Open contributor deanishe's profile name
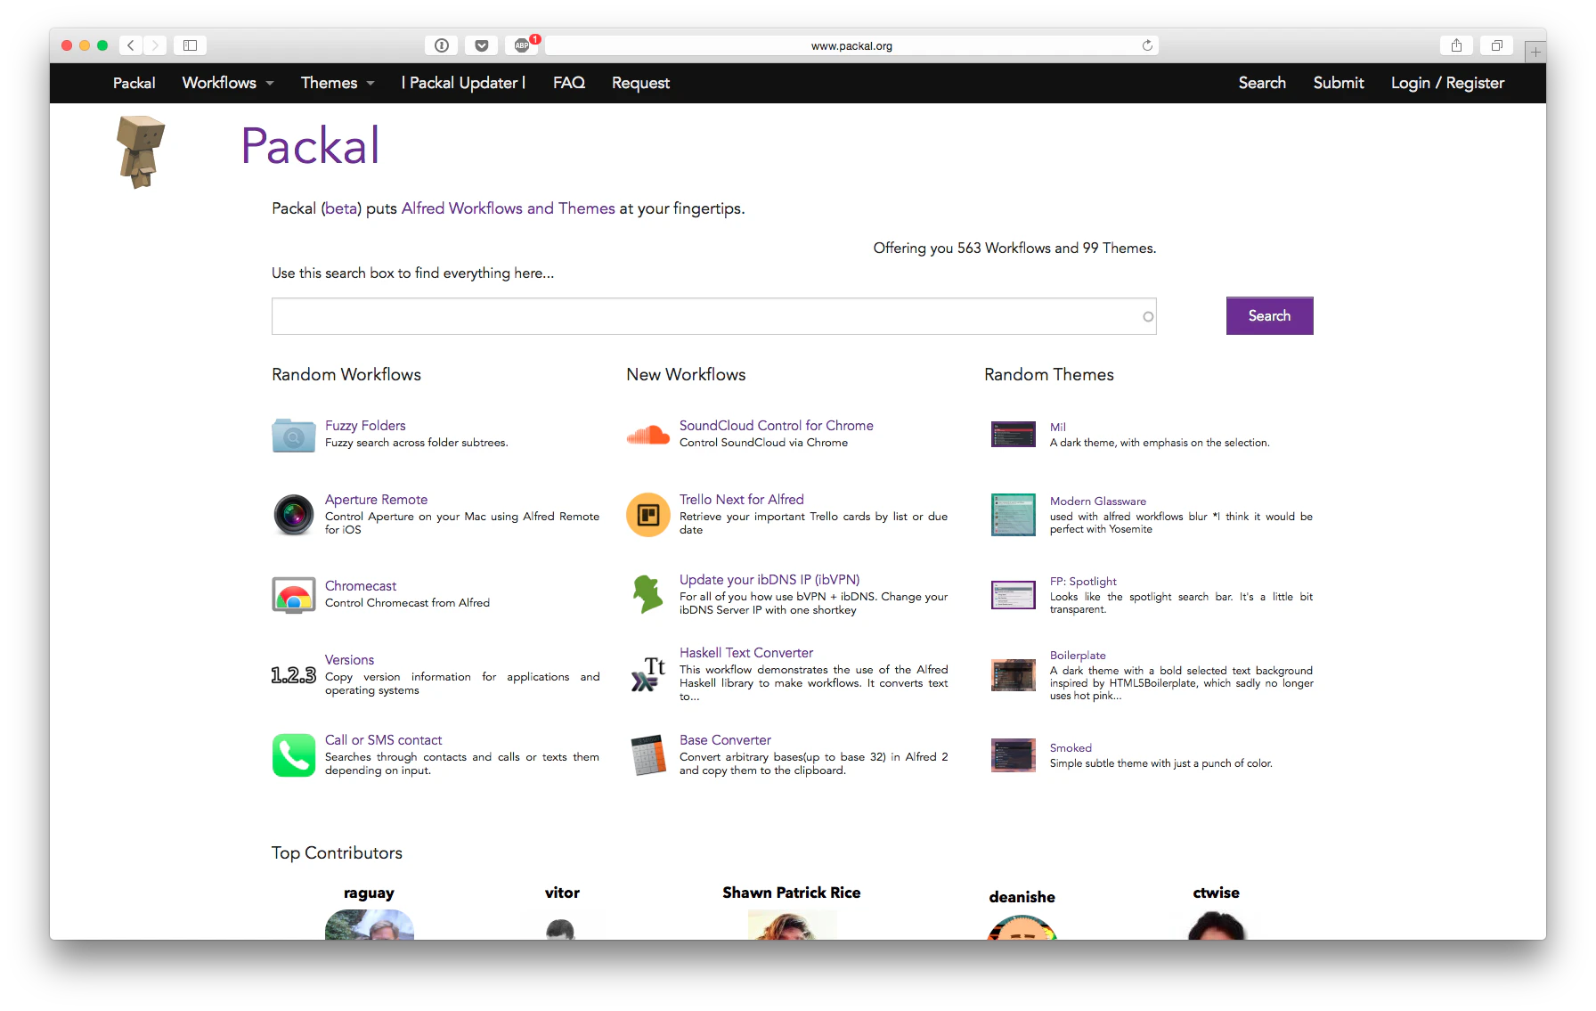The width and height of the screenshot is (1596, 1011). (1022, 897)
